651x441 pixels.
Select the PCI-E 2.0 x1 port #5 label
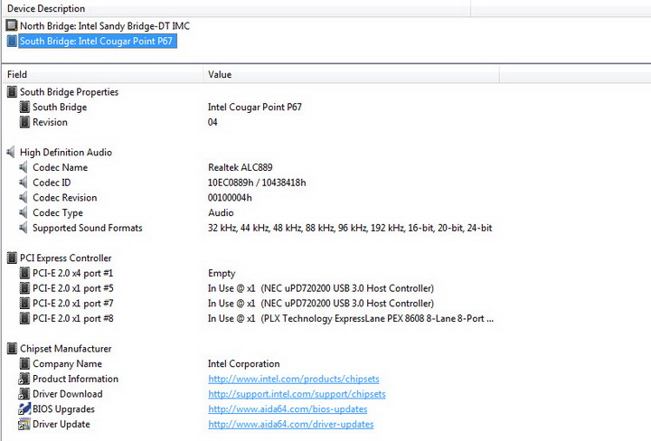[72, 288]
